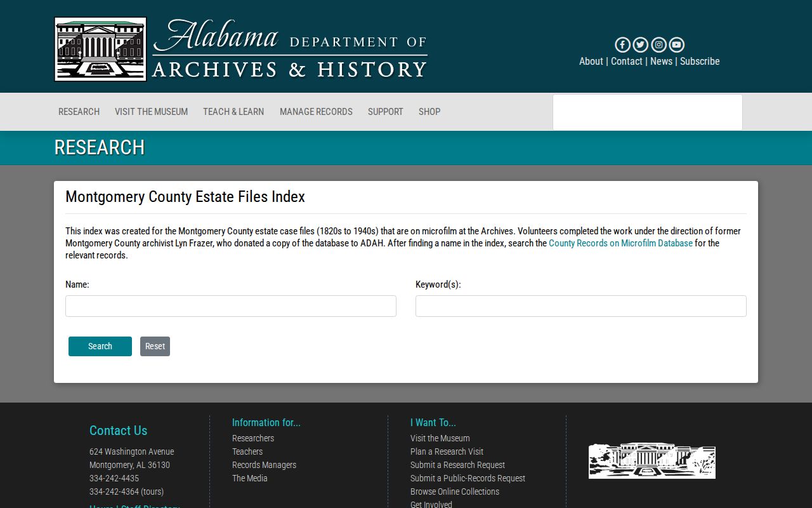Click the News link in header

point(661,61)
